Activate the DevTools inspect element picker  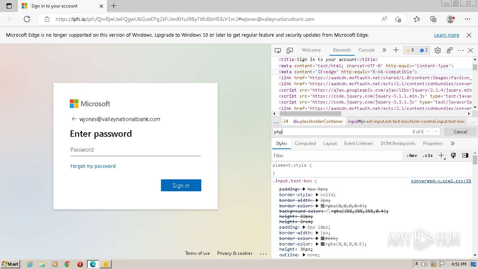[278, 50]
